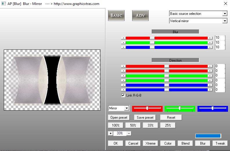230x151 pixels.
Task: Adjust the blue mirror color slider
Action: click(x=213, y=109)
